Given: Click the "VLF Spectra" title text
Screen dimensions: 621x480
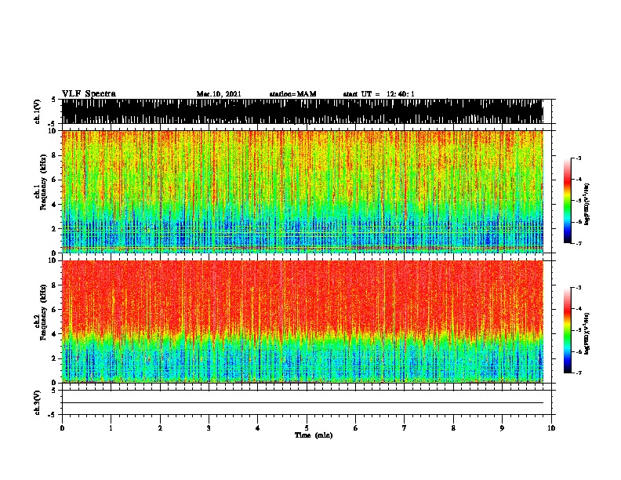Looking at the screenshot, I should pyautogui.click(x=89, y=94).
